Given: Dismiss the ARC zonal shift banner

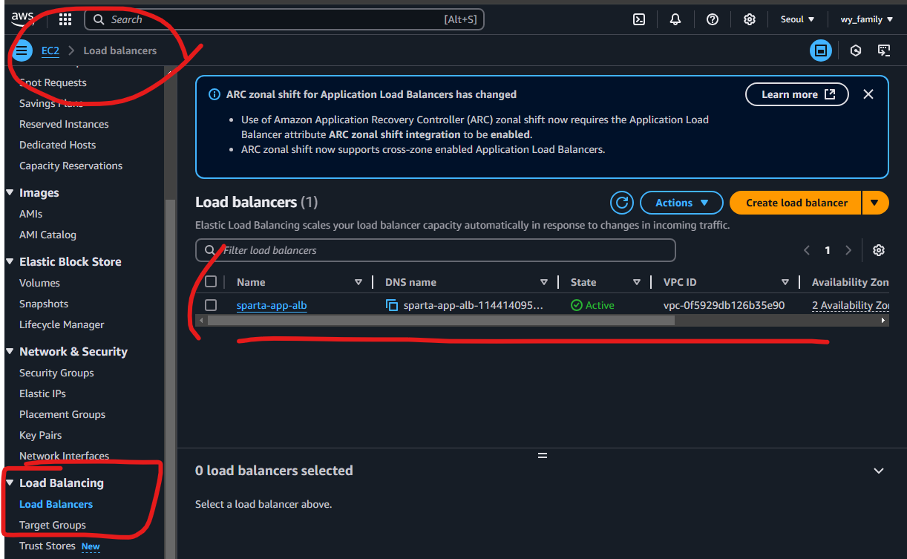Looking at the screenshot, I should click(868, 94).
